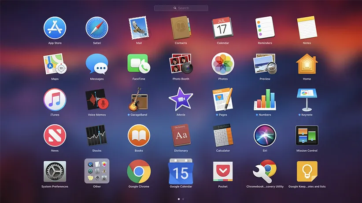Click the Launchpad Search field
The height and width of the screenshot is (203, 362).
pyautogui.click(x=181, y=8)
